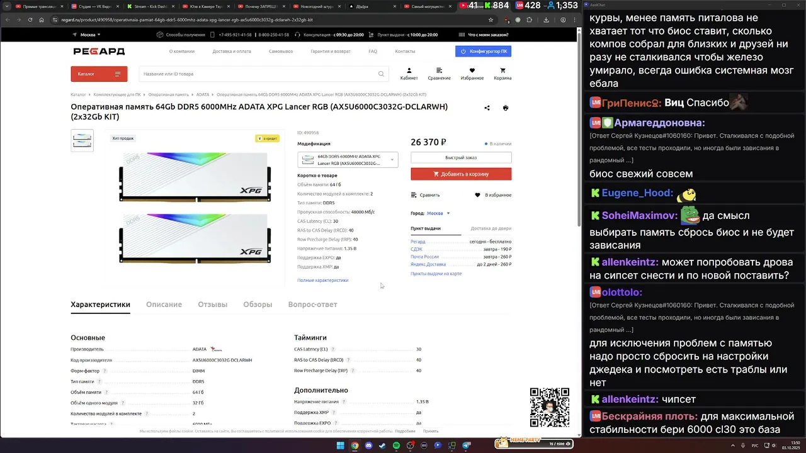
Task: Click the Регард logo
Action: pyautogui.click(x=99, y=51)
